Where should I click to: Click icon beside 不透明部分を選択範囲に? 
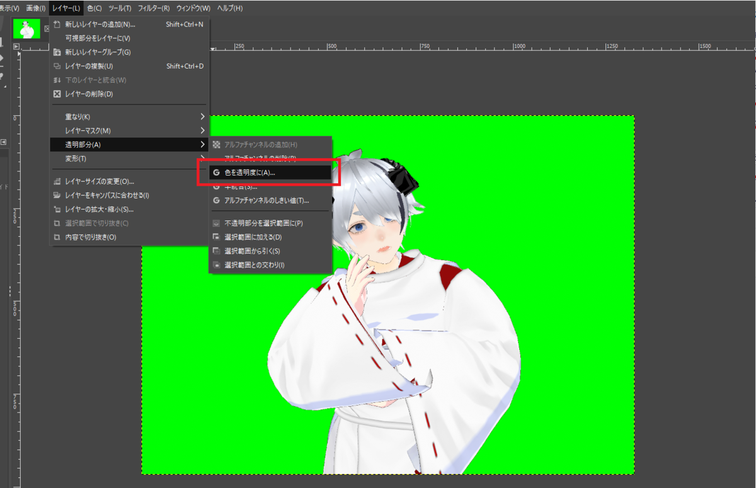click(x=217, y=223)
